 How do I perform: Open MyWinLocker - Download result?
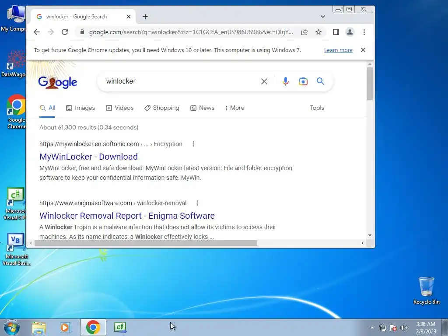[88, 157]
